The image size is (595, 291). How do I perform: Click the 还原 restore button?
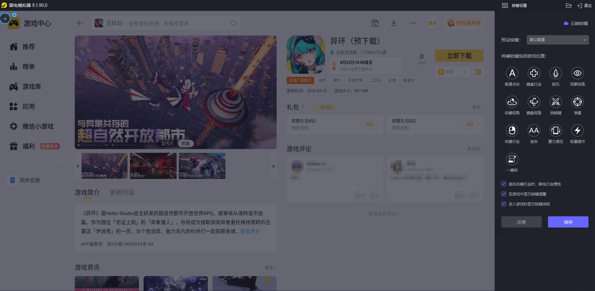pos(521,222)
